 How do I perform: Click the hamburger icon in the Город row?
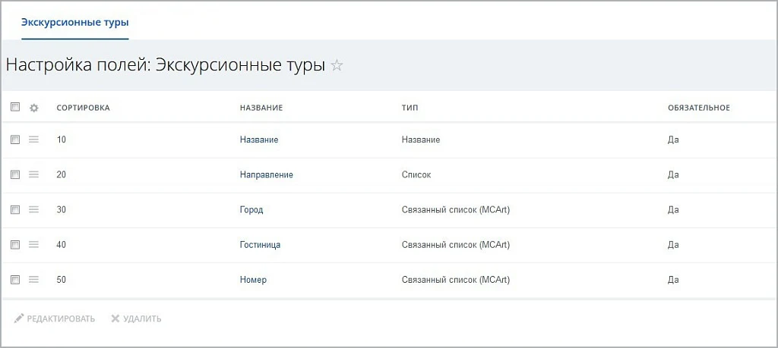pyautogui.click(x=33, y=210)
